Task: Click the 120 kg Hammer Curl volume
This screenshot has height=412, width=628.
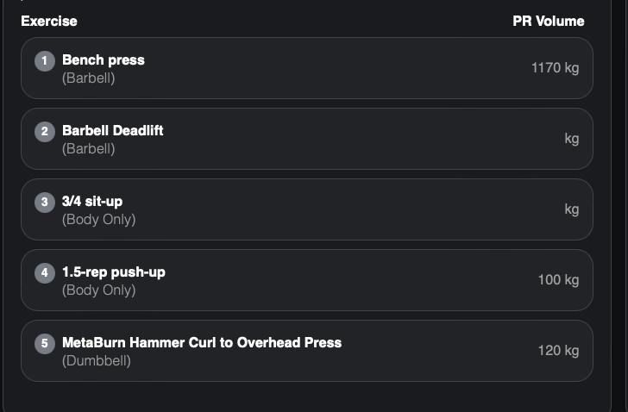Action: tap(558, 351)
